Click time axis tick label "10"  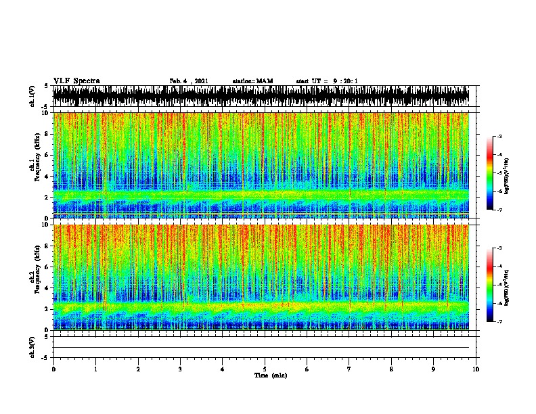(476, 369)
